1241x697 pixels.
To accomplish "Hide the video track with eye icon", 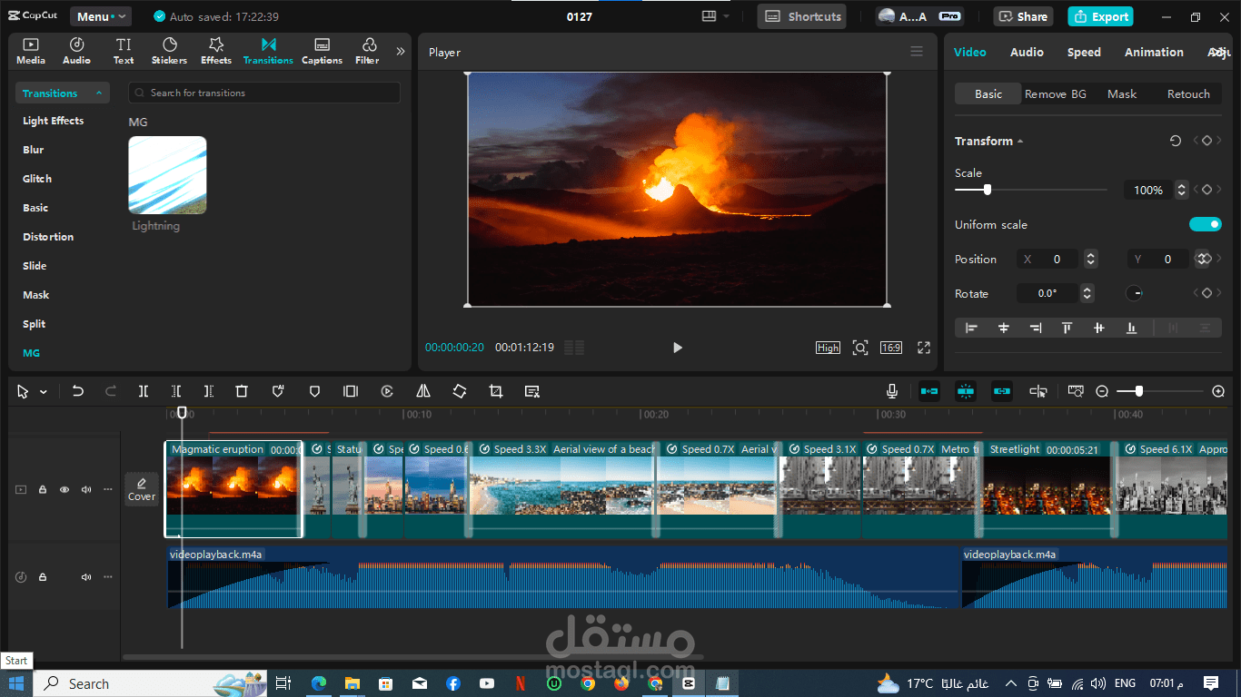I will pos(65,489).
